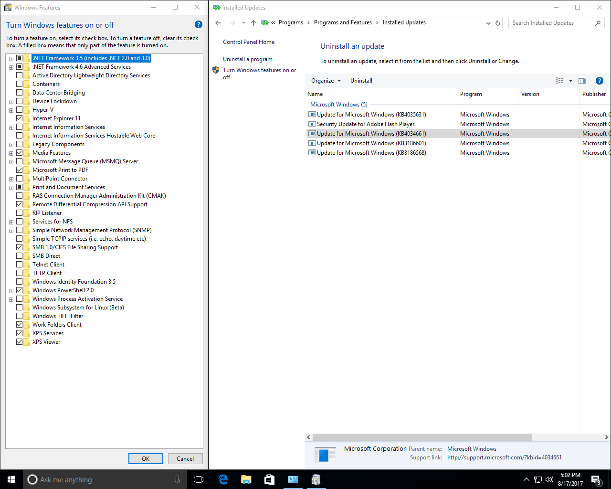Sort by Version column header
Screen dimensions: 611x489
548,94
